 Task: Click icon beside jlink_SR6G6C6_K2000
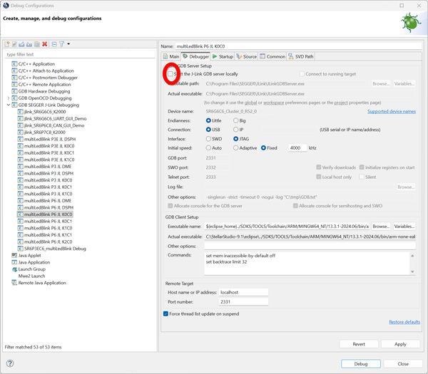tap(21, 112)
